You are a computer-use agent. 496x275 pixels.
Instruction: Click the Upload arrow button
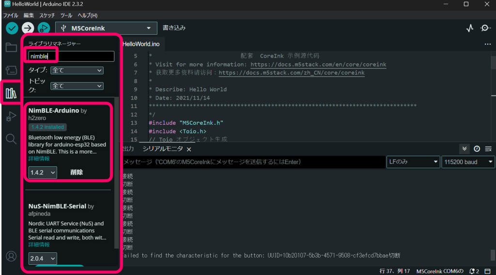(x=28, y=28)
